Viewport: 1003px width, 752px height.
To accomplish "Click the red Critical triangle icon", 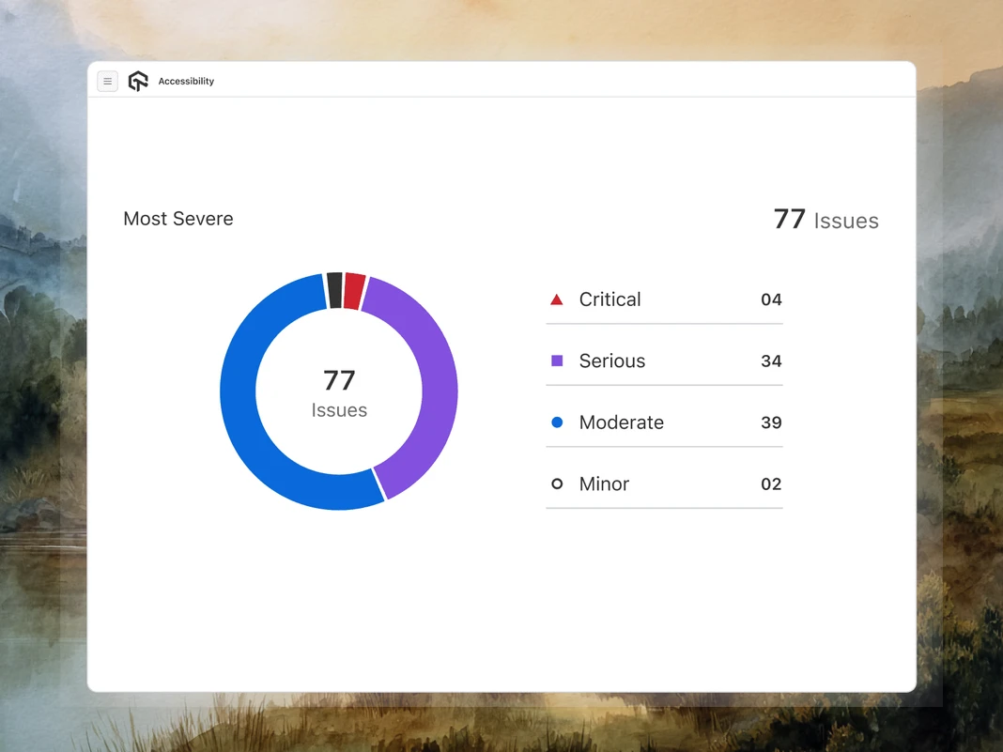I will (557, 299).
